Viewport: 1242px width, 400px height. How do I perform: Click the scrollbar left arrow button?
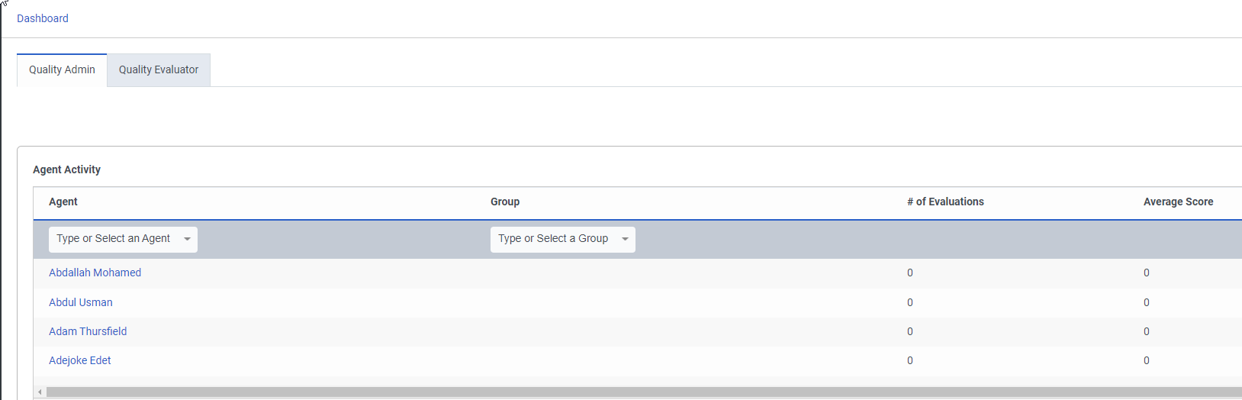pos(40,392)
